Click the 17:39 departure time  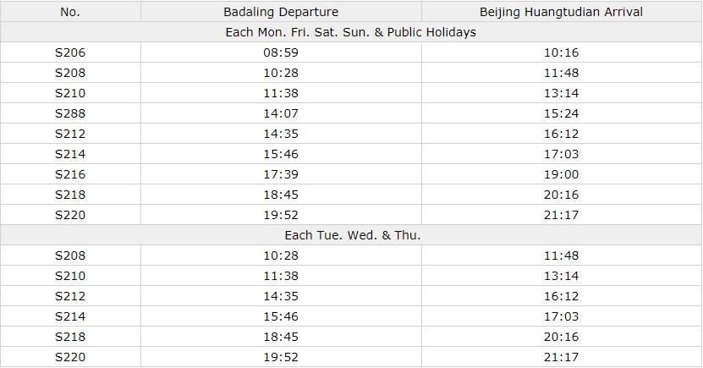281,174
